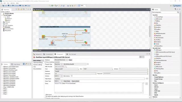Click the Guess schema button
The width and height of the screenshot is (182, 102).
pyautogui.click(x=75, y=81)
